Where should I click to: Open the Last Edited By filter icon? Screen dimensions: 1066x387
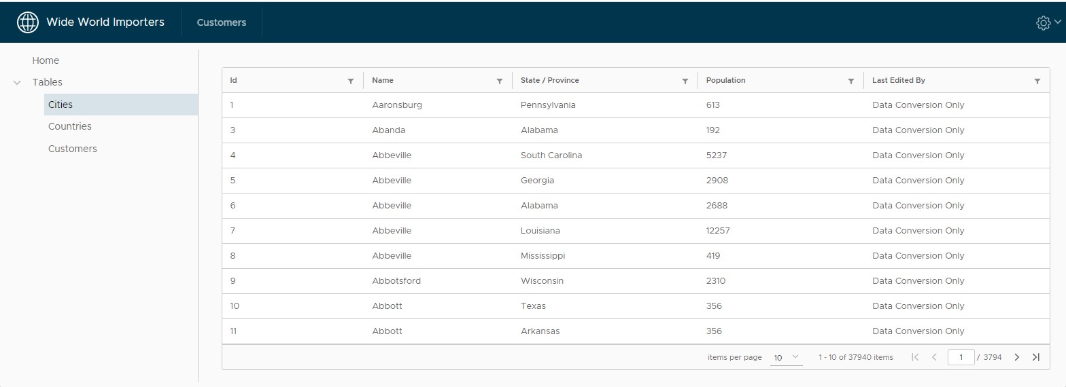[1037, 81]
